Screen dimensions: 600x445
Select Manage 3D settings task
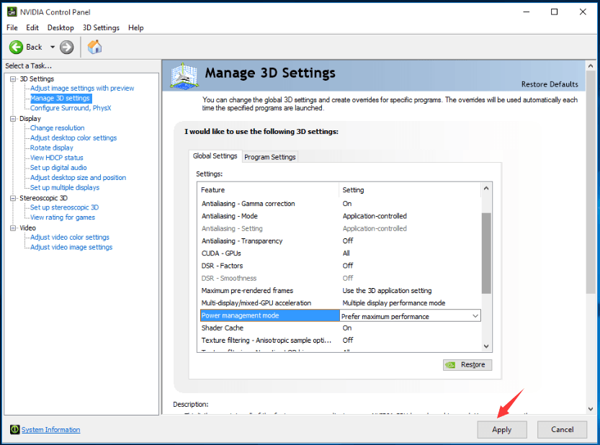point(60,98)
